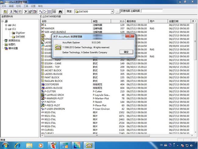Click AccuMark Explorer icon in About dialog
Viewport: 198px width, 149px height.
tap(58, 47)
